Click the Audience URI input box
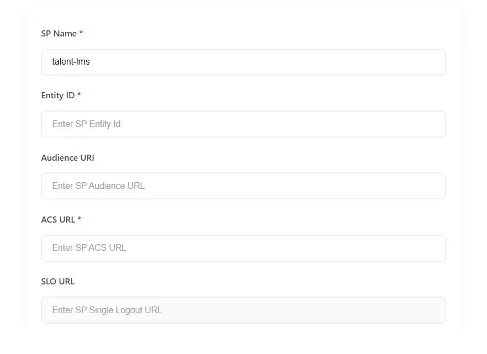The height and width of the screenshot is (354, 487). (x=243, y=186)
